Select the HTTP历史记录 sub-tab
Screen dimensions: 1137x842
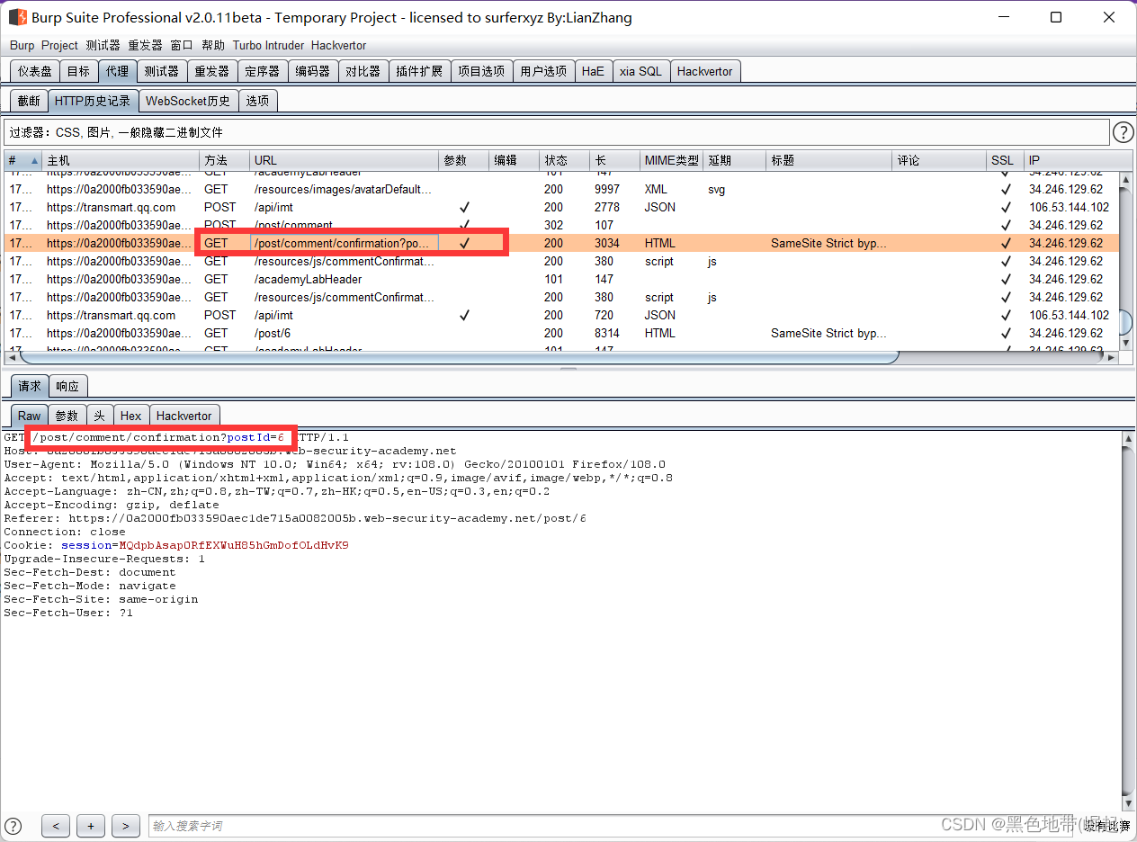click(93, 101)
